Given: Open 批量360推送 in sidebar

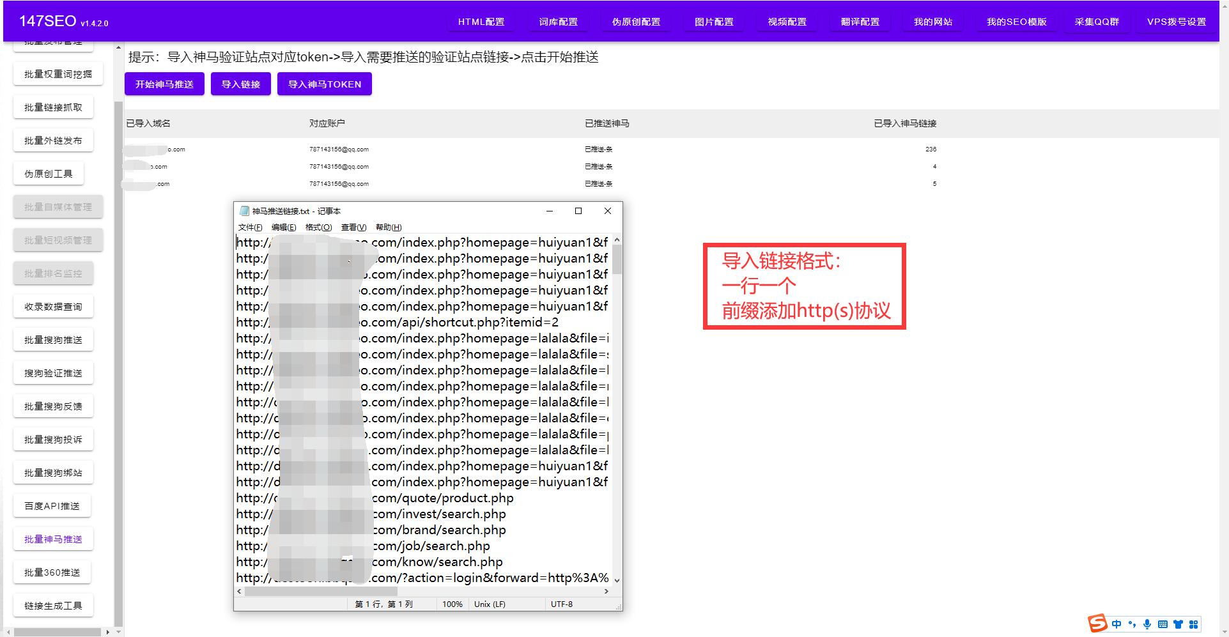Looking at the screenshot, I should click(52, 572).
